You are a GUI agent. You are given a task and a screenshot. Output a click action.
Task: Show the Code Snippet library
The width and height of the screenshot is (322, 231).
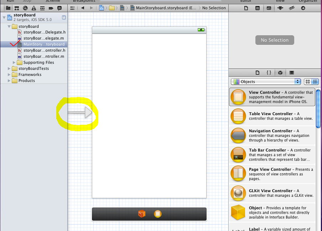coord(269,73)
